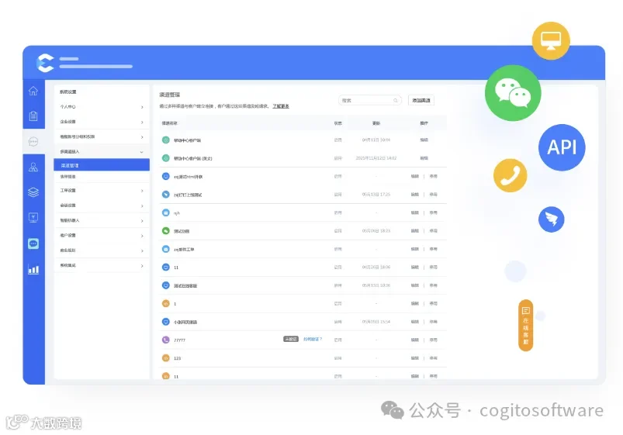This screenshot has width=623, height=435.
Task: Click 编辑 in the rjh row
Action: point(415,213)
